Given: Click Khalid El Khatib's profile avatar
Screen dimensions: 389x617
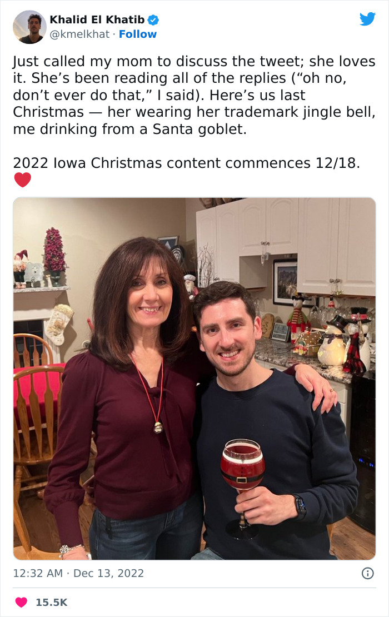Looking at the screenshot, I should click(29, 24).
